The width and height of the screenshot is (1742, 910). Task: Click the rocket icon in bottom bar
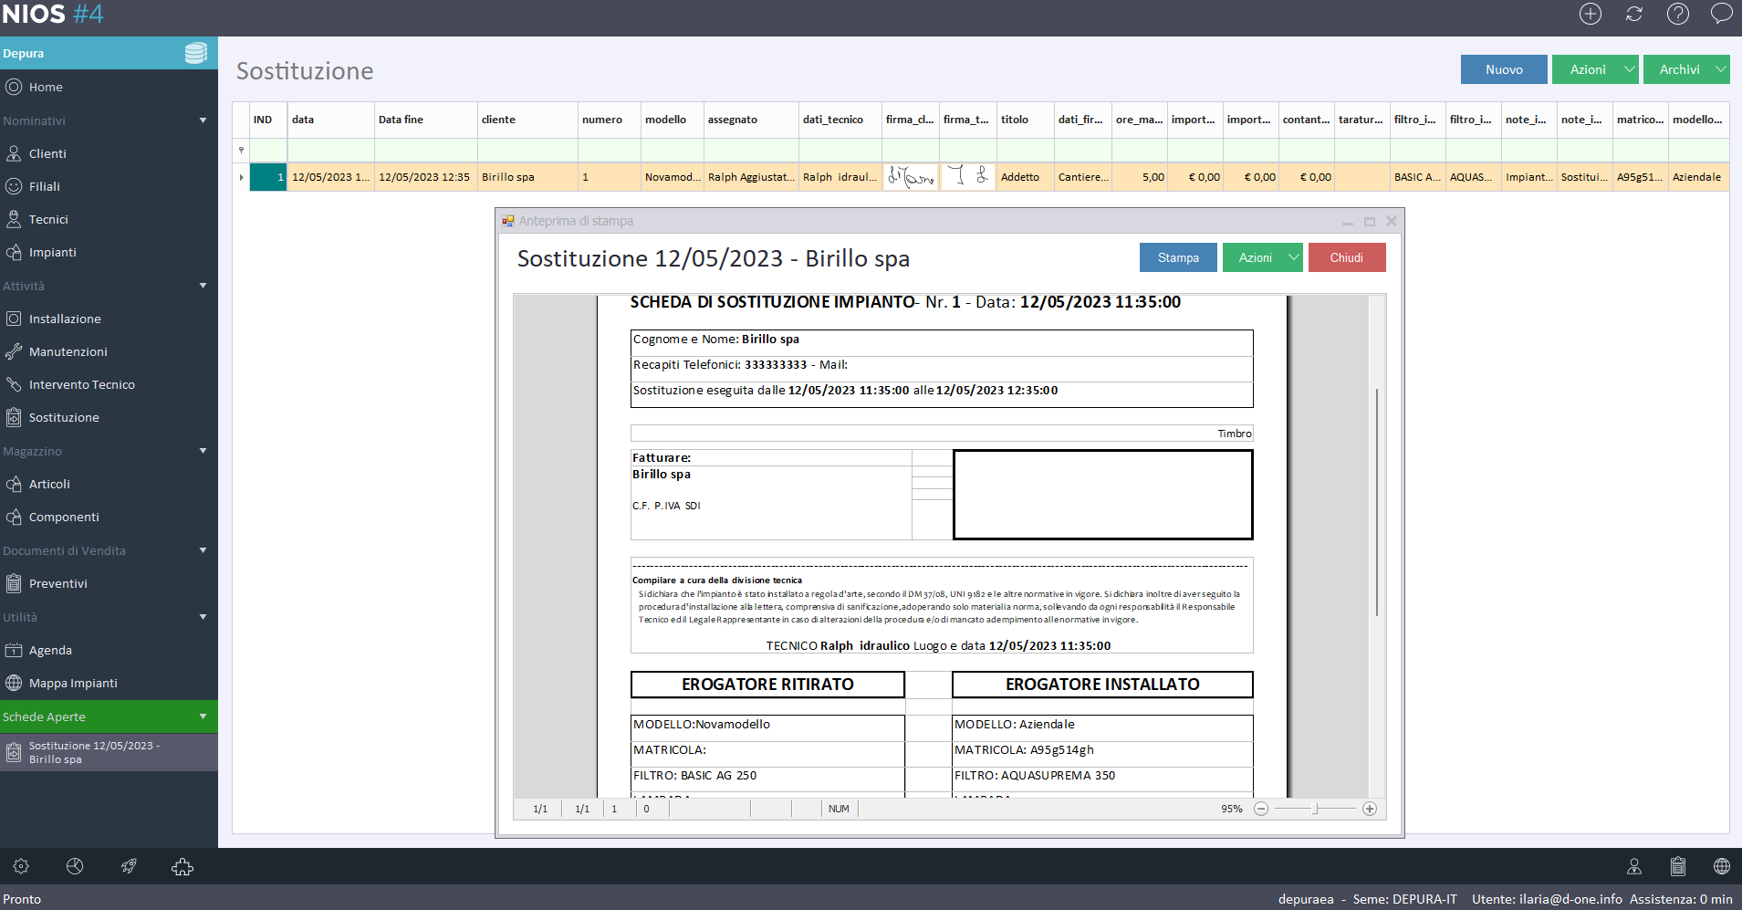[129, 866]
